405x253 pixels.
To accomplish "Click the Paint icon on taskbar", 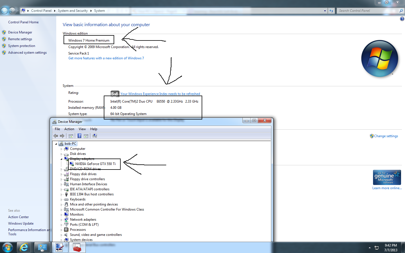I will pyautogui.click(x=59, y=247).
